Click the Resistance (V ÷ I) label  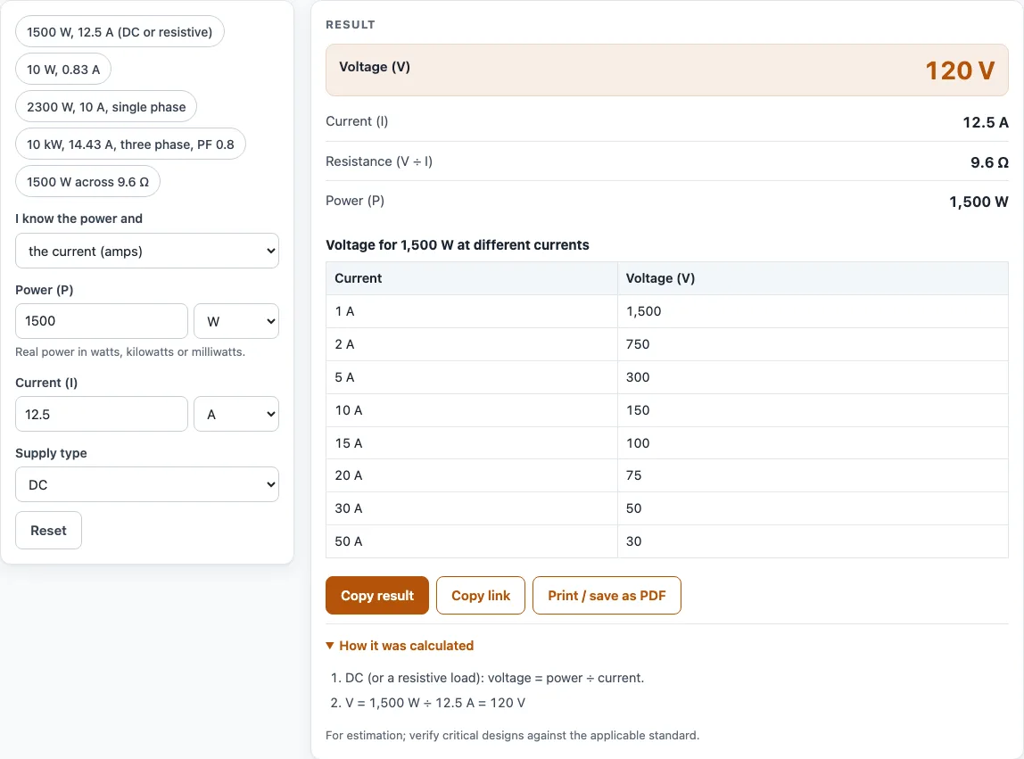[x=379, y=161]
